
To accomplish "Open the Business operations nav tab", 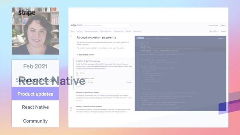I will pyautogui.click(x=91, y=31).
